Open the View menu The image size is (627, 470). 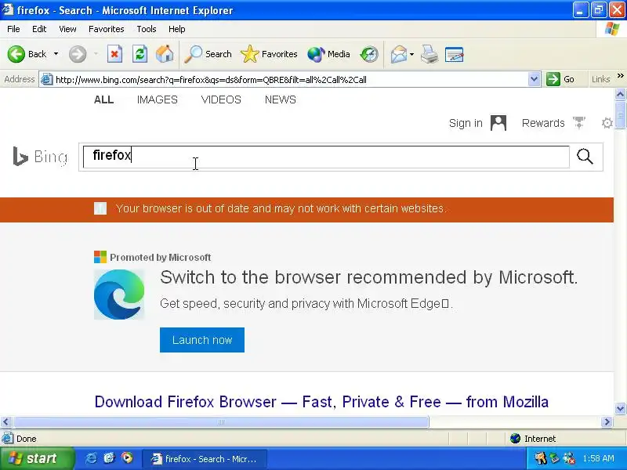[67, 29]
